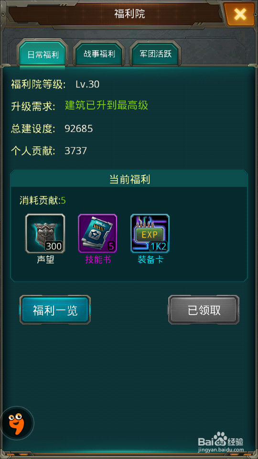The height and width of the screenshot is (459, 258).
Task: Tap the pink 技能书 label text
Action: [x=97, y=260]
